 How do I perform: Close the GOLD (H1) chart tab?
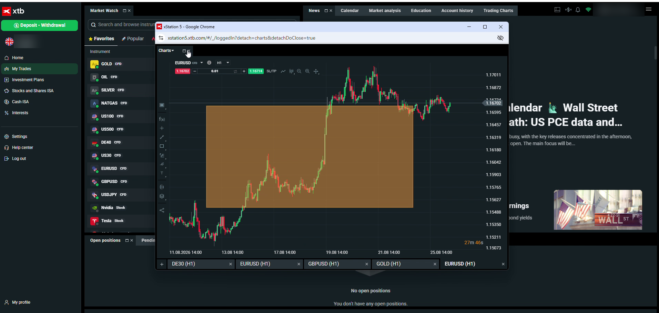435,264
